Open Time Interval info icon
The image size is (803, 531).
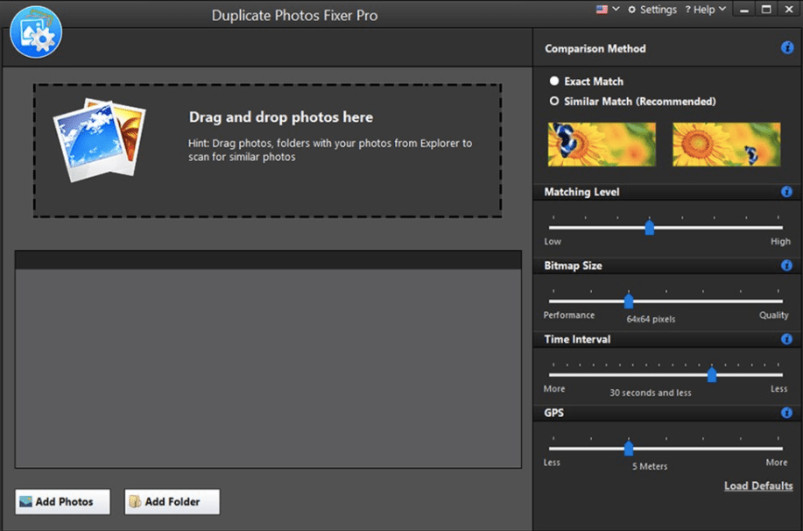[x=786, y=339]
